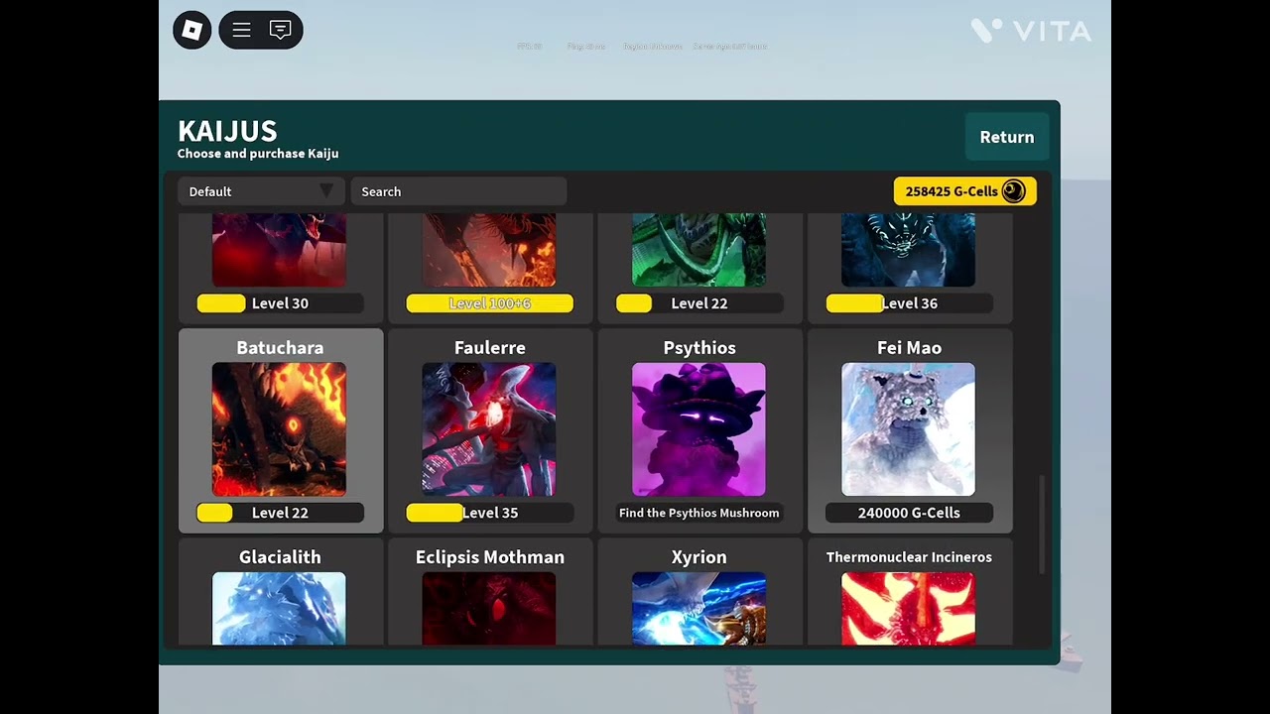
Task: Click the kaiju list scrollbar
Action: point(1042,525)
